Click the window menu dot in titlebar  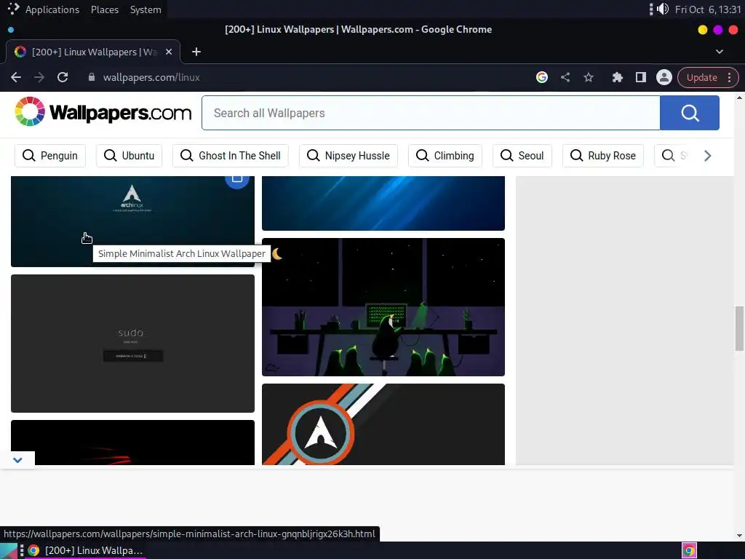10,29
